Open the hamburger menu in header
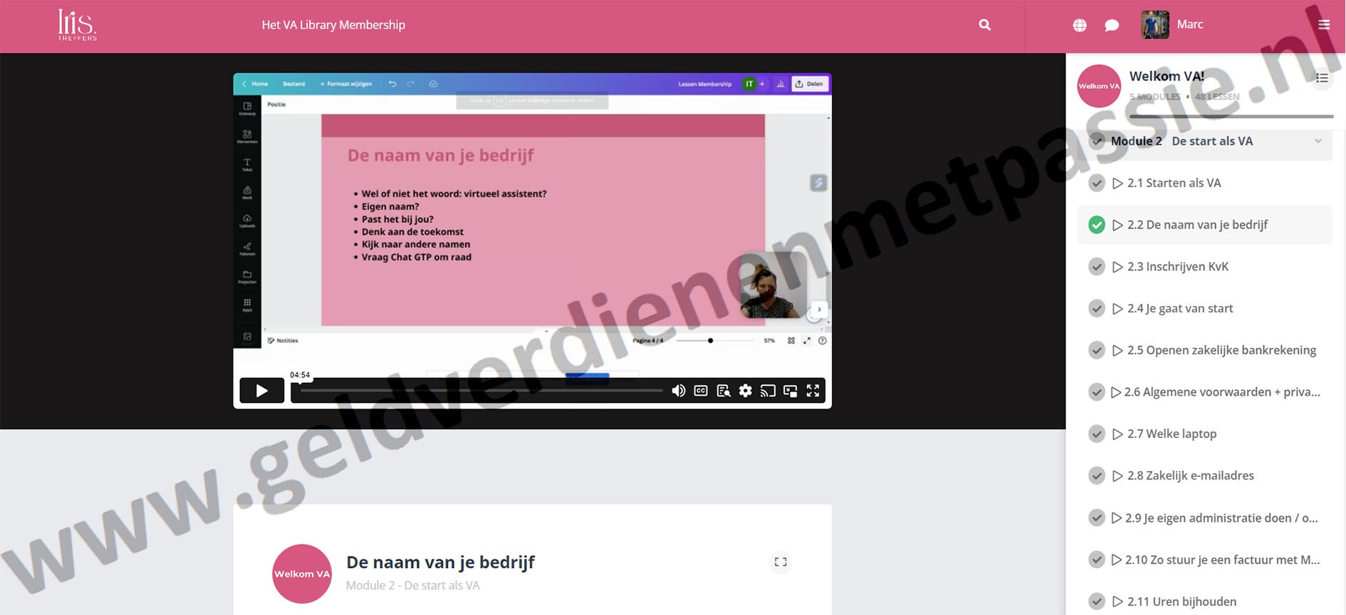The image size is (1346, 615). [1324, 25]
